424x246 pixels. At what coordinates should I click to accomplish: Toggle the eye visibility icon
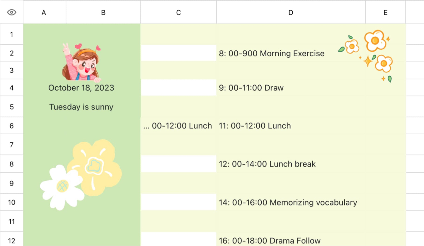pos(12,12)
